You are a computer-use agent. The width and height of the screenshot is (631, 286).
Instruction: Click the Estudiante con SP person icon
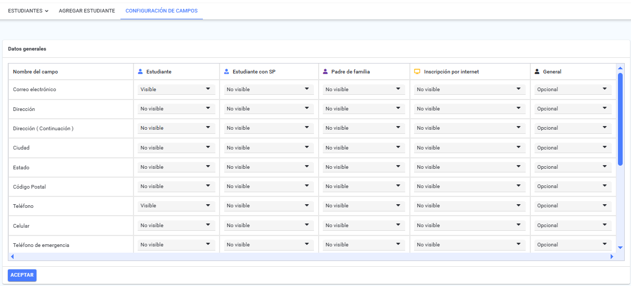click(x=226, y=72)
